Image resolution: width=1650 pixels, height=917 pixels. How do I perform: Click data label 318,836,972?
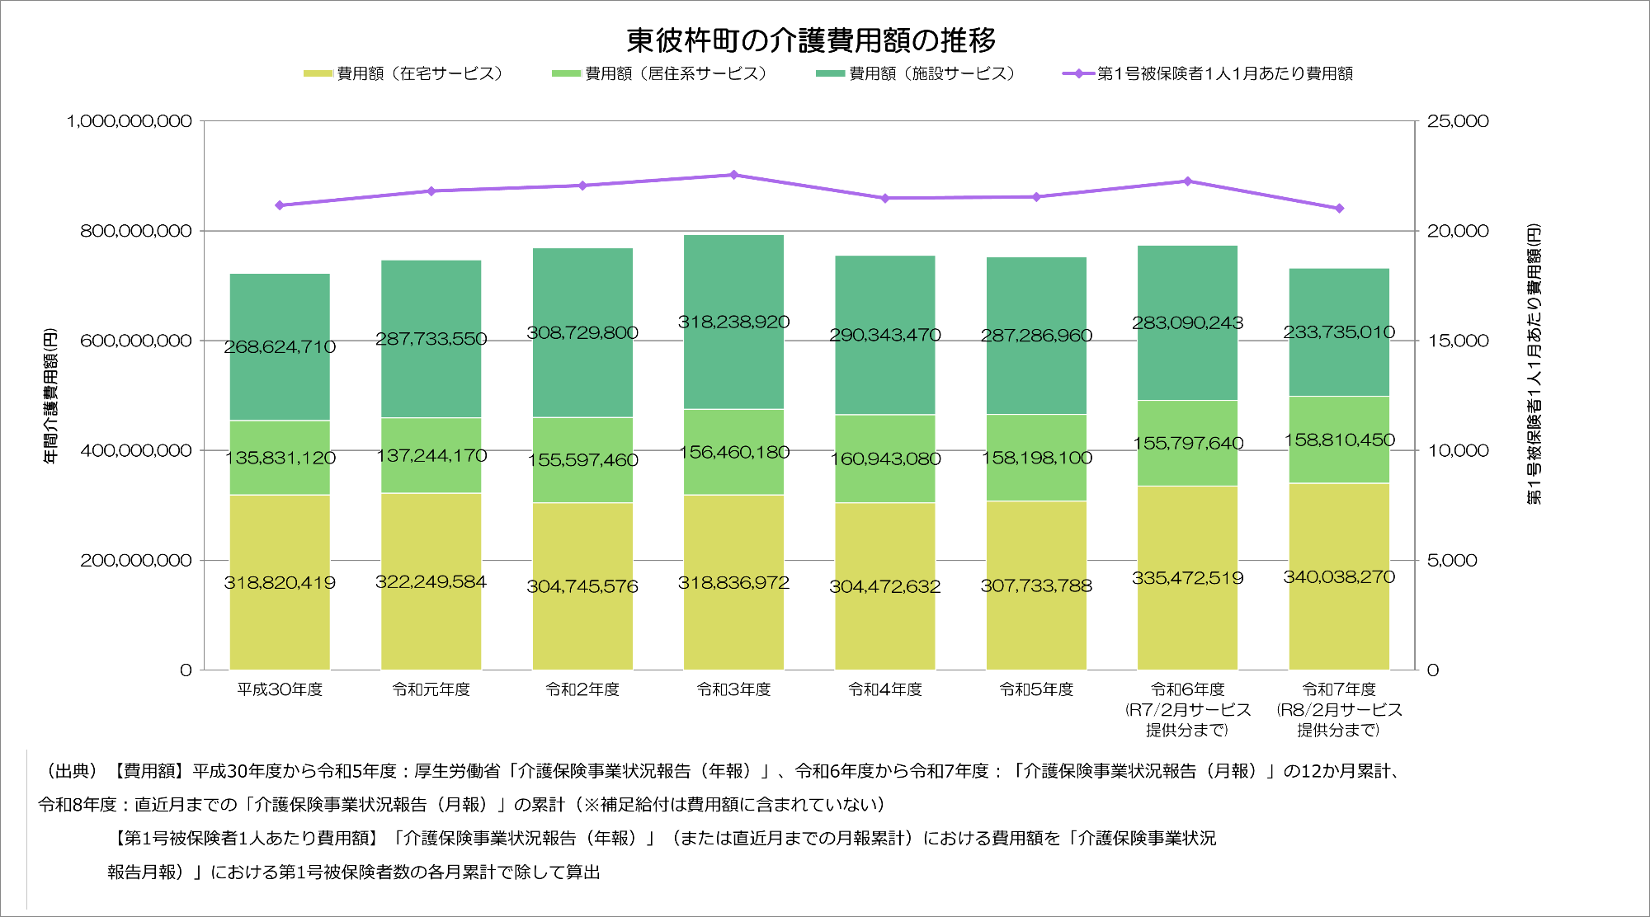(734, 583)
